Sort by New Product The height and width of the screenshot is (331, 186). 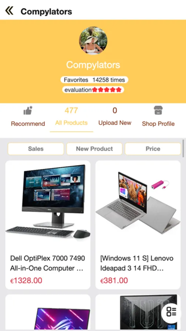pos(94,149)
